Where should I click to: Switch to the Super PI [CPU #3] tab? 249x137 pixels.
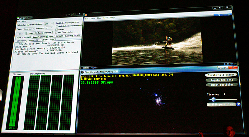pos(72,35)
